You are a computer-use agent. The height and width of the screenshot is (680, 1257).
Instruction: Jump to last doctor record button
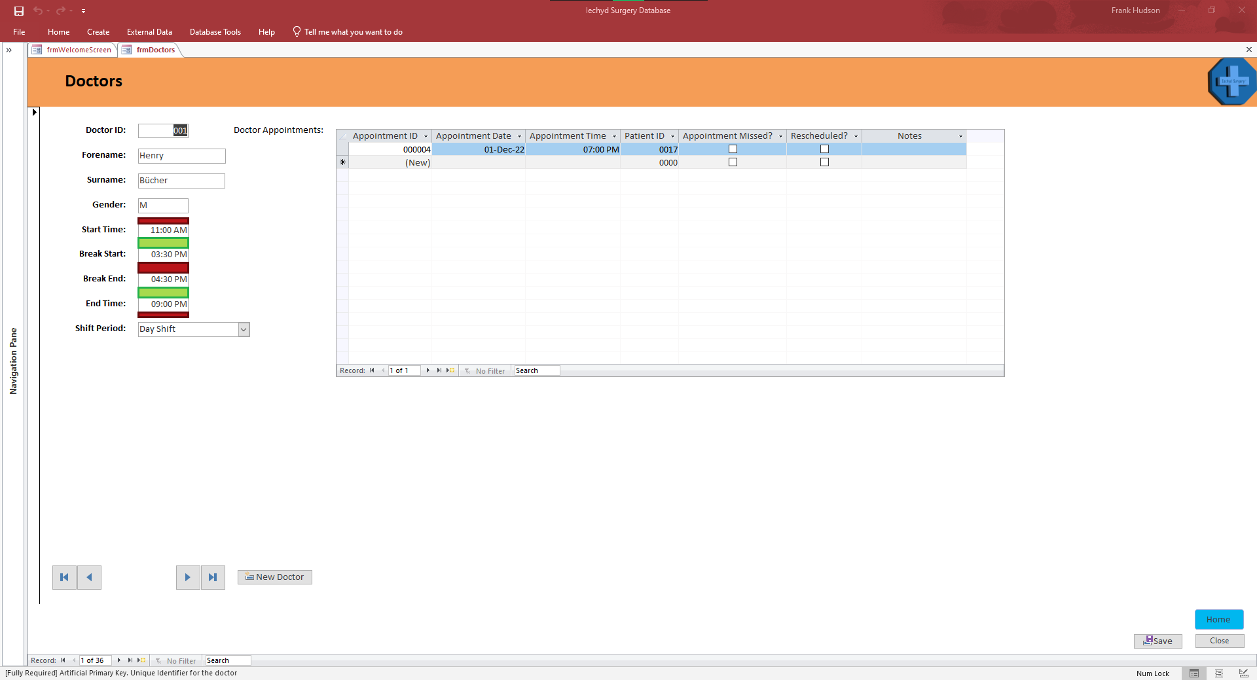(x=213, y=577)
